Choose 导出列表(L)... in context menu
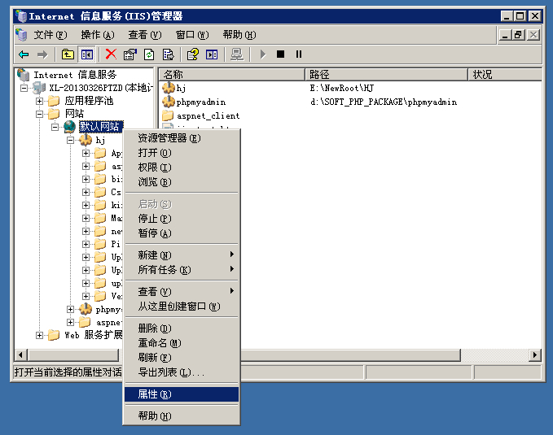 [x=182, y=372]
